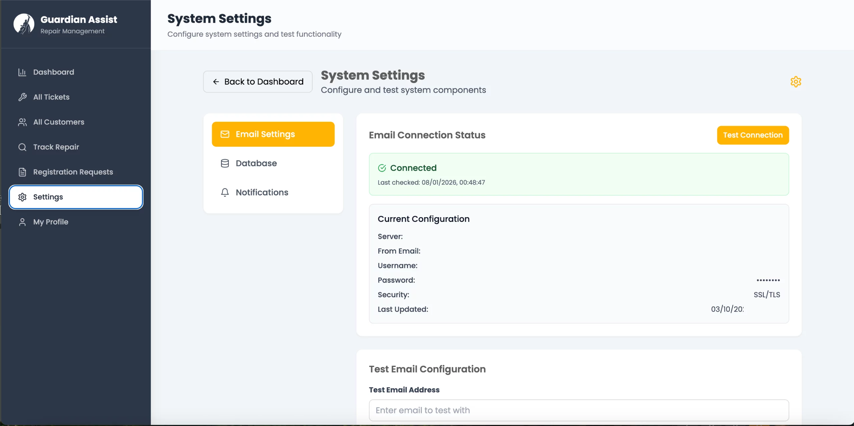854x426 pixels.
Task: Click the Guardian Assist logo icon
Action: coord(24,24)
